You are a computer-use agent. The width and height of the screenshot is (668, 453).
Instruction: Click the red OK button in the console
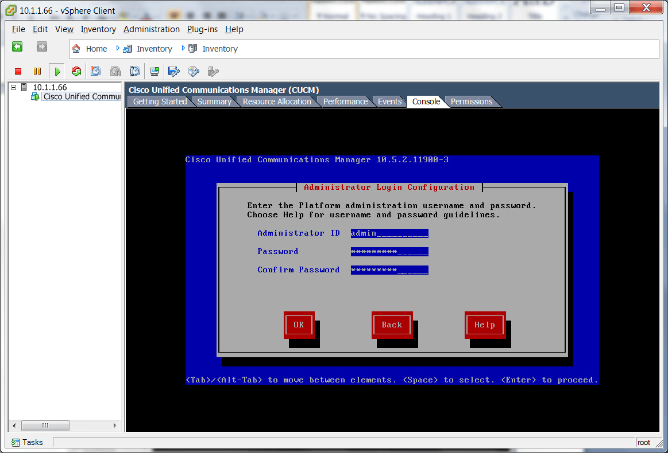pyautogui.click(x=299, y=325)
